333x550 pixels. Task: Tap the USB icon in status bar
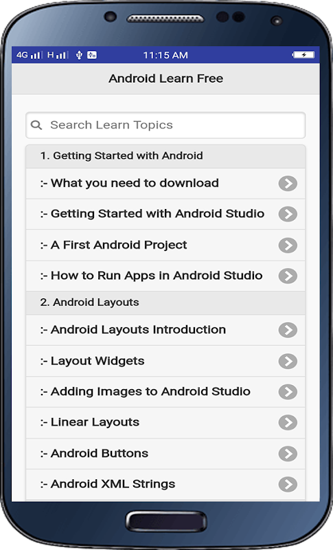point(79,55)
